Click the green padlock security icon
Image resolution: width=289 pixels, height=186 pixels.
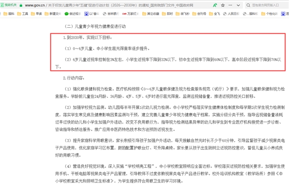21,5
